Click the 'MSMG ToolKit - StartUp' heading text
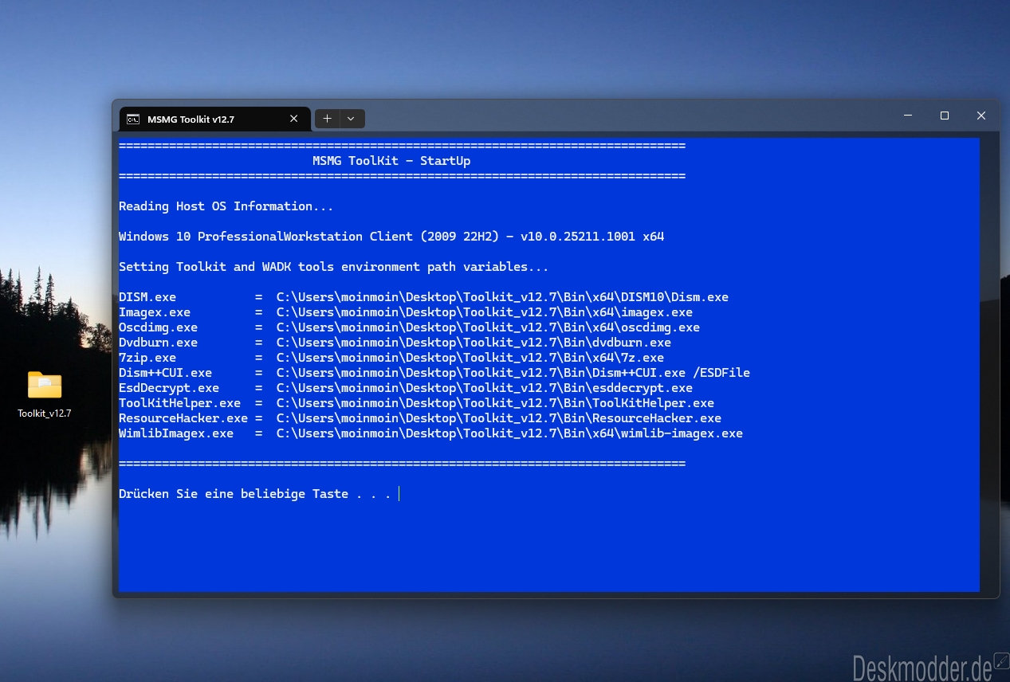 click(x=391, y=161)
